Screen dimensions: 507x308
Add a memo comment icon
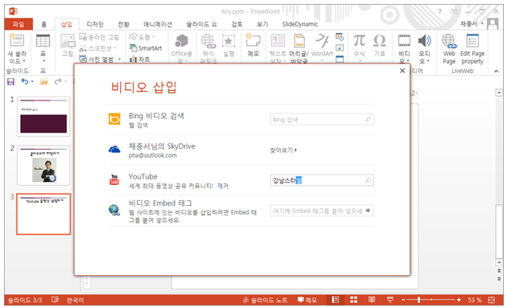[253, 41]
